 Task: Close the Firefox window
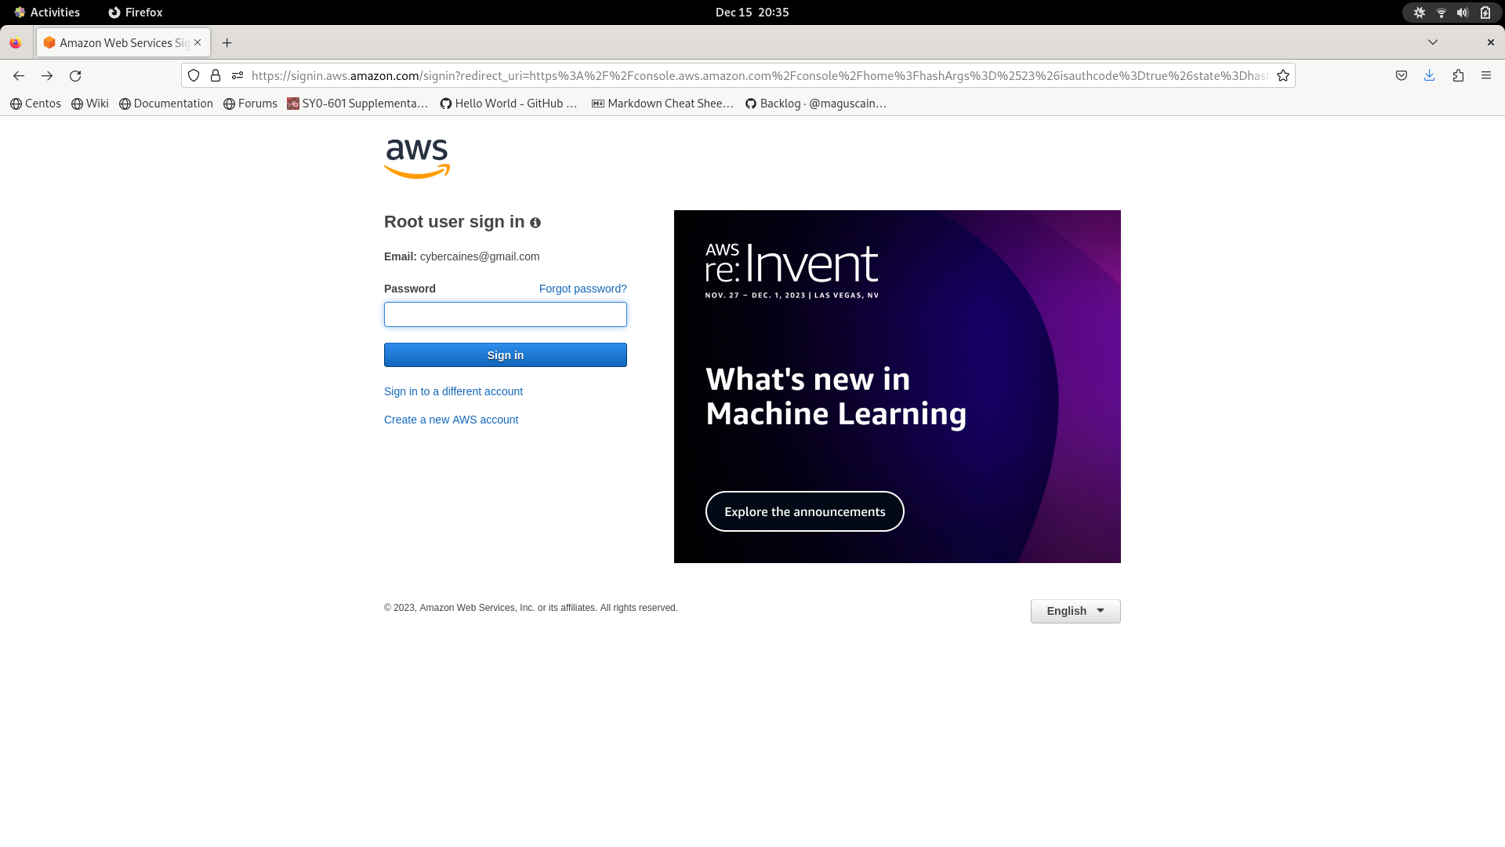click(1491, 42)
